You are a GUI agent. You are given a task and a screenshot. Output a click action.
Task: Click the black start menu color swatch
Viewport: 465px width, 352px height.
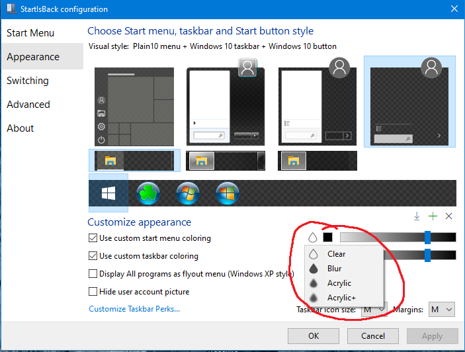[327, 238]
